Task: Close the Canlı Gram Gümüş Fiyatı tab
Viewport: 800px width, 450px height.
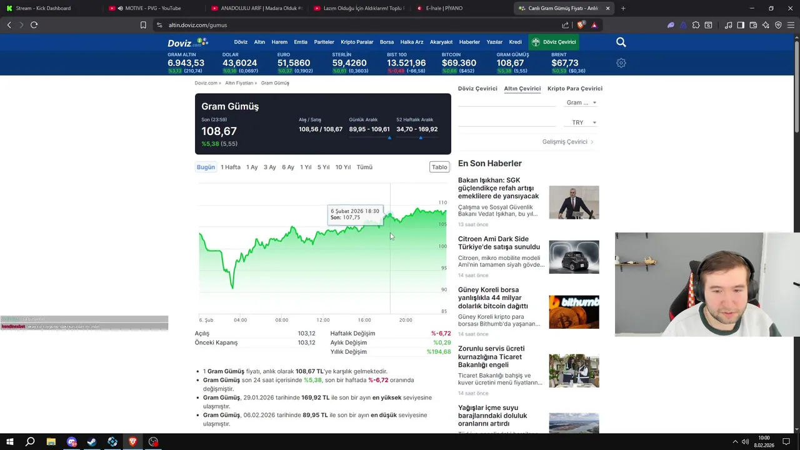Action: [x=607, y=8]
